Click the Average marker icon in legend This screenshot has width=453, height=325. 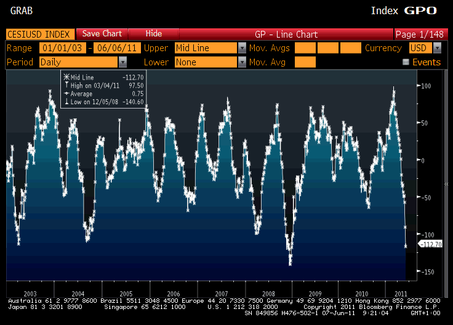[65, 94]
